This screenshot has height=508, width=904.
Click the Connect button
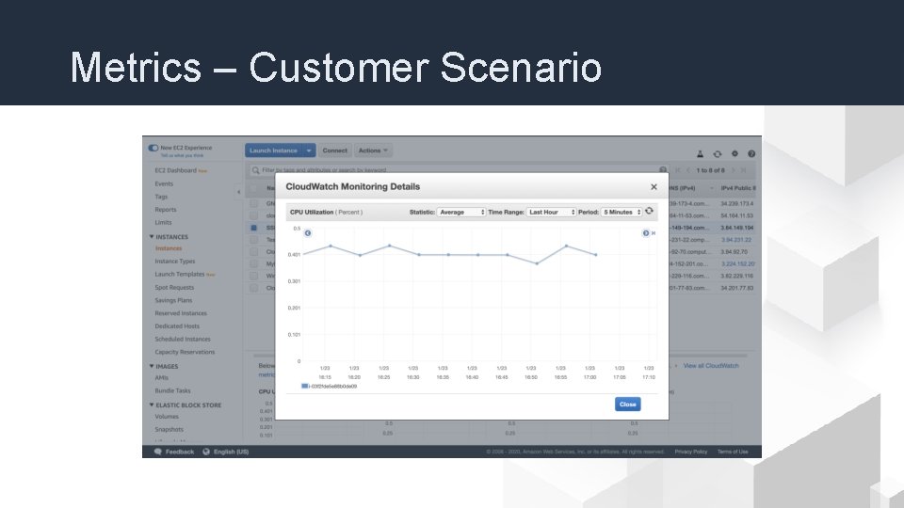click(x=335, y=151)
